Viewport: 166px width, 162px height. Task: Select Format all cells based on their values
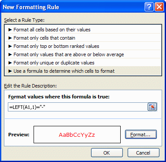(83, 30)
